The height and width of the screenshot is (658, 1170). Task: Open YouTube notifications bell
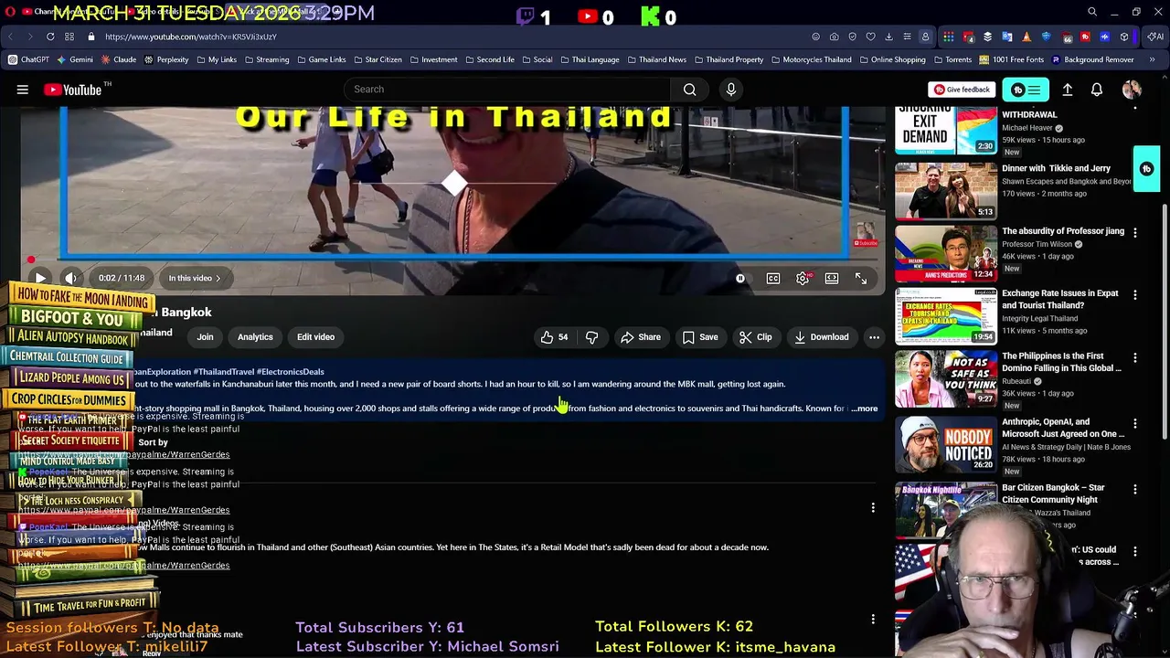(1097, 90)
